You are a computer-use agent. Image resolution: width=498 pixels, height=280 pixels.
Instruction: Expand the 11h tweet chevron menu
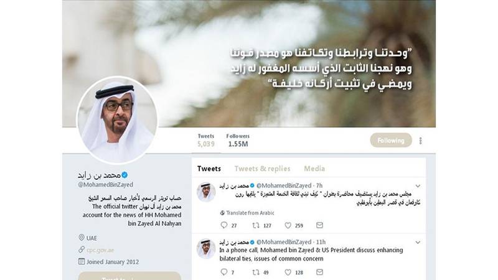(418, 243)
